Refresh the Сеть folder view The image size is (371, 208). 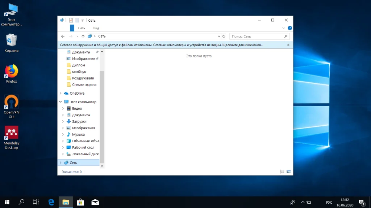tap(224, 36)
